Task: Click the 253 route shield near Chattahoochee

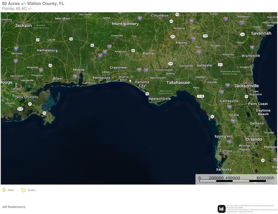Action: pos(170,64)
